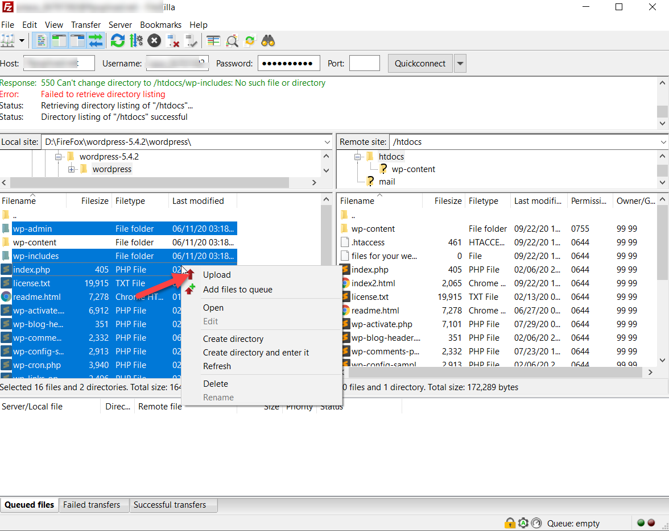This screenshot has width=669, height=531.
Task: Toggle transfer queue display
Action: [x=96, y=41]
